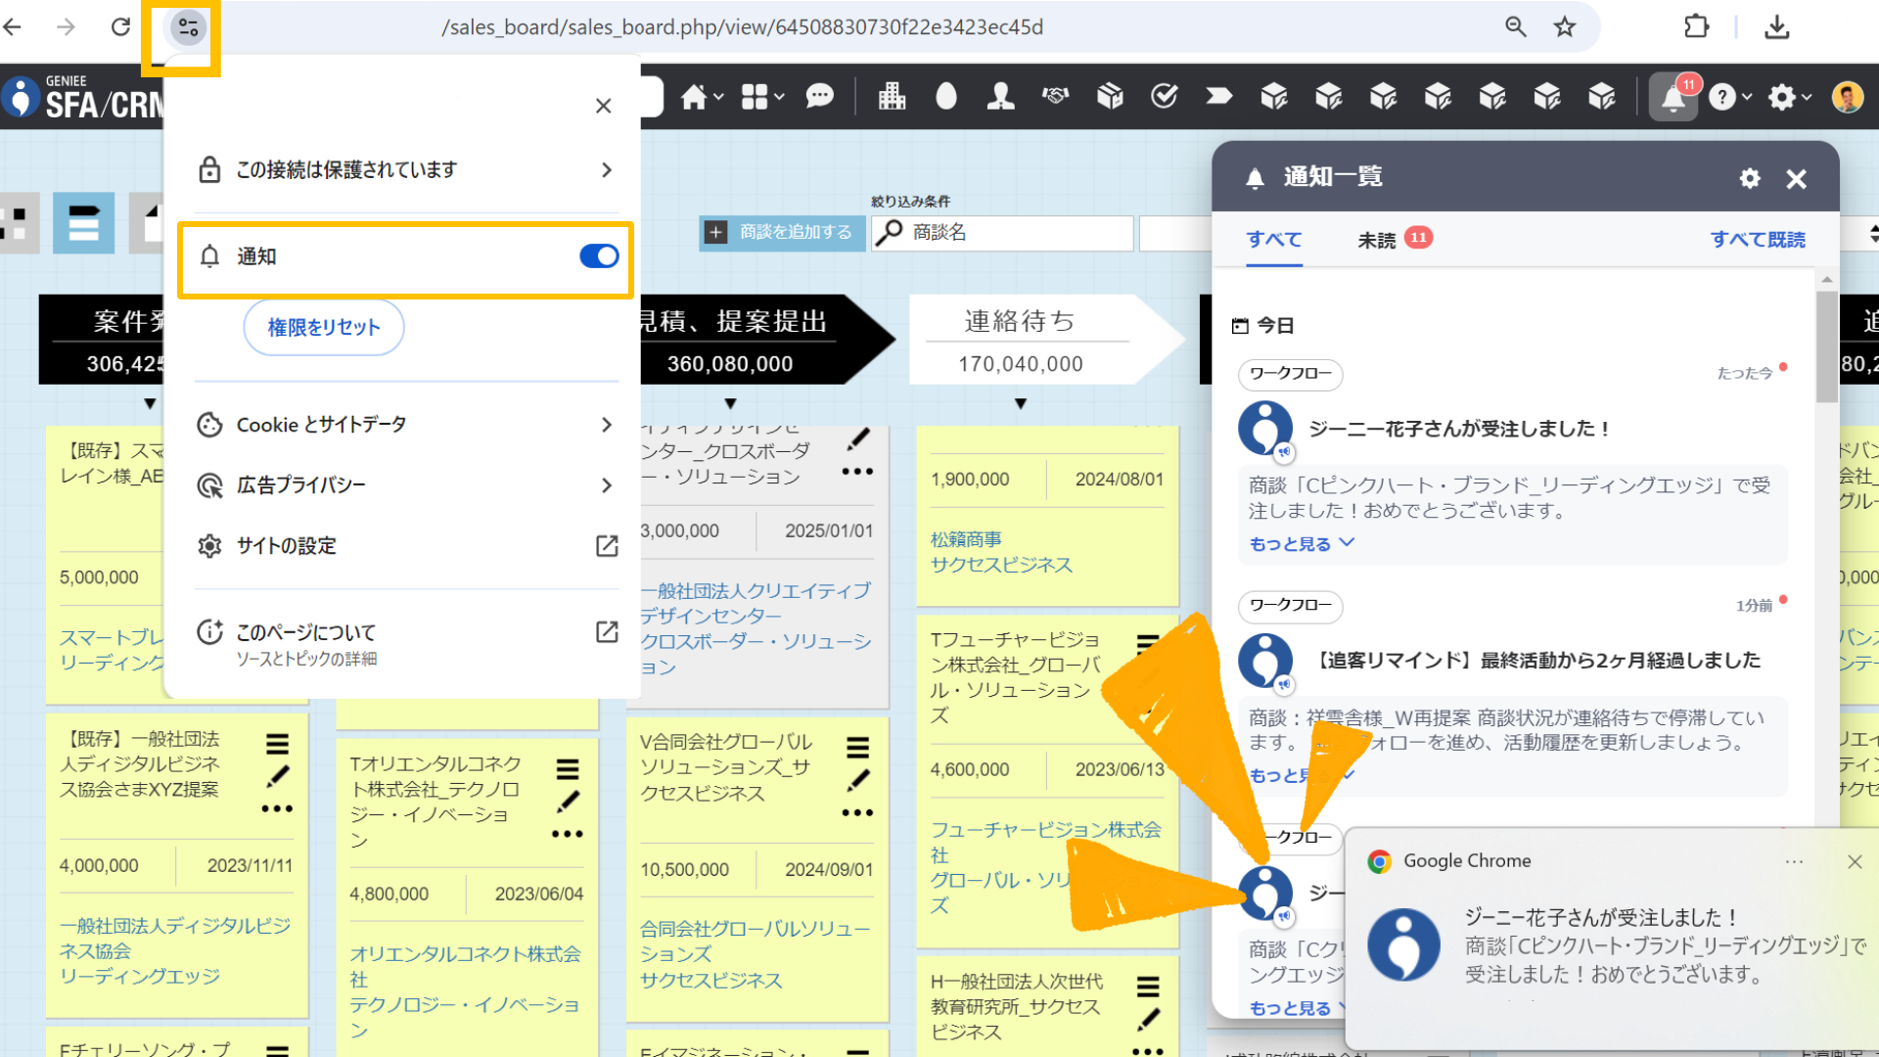Click the notification panel scrollbar
The height and width of the screenshot is (1057, 1879).
(x=1826, y=347)
